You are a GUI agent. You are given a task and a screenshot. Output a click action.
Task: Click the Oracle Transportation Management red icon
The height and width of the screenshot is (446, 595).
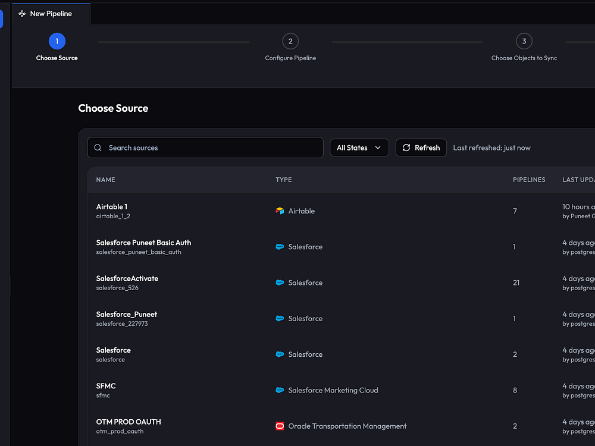pos(280,426)
